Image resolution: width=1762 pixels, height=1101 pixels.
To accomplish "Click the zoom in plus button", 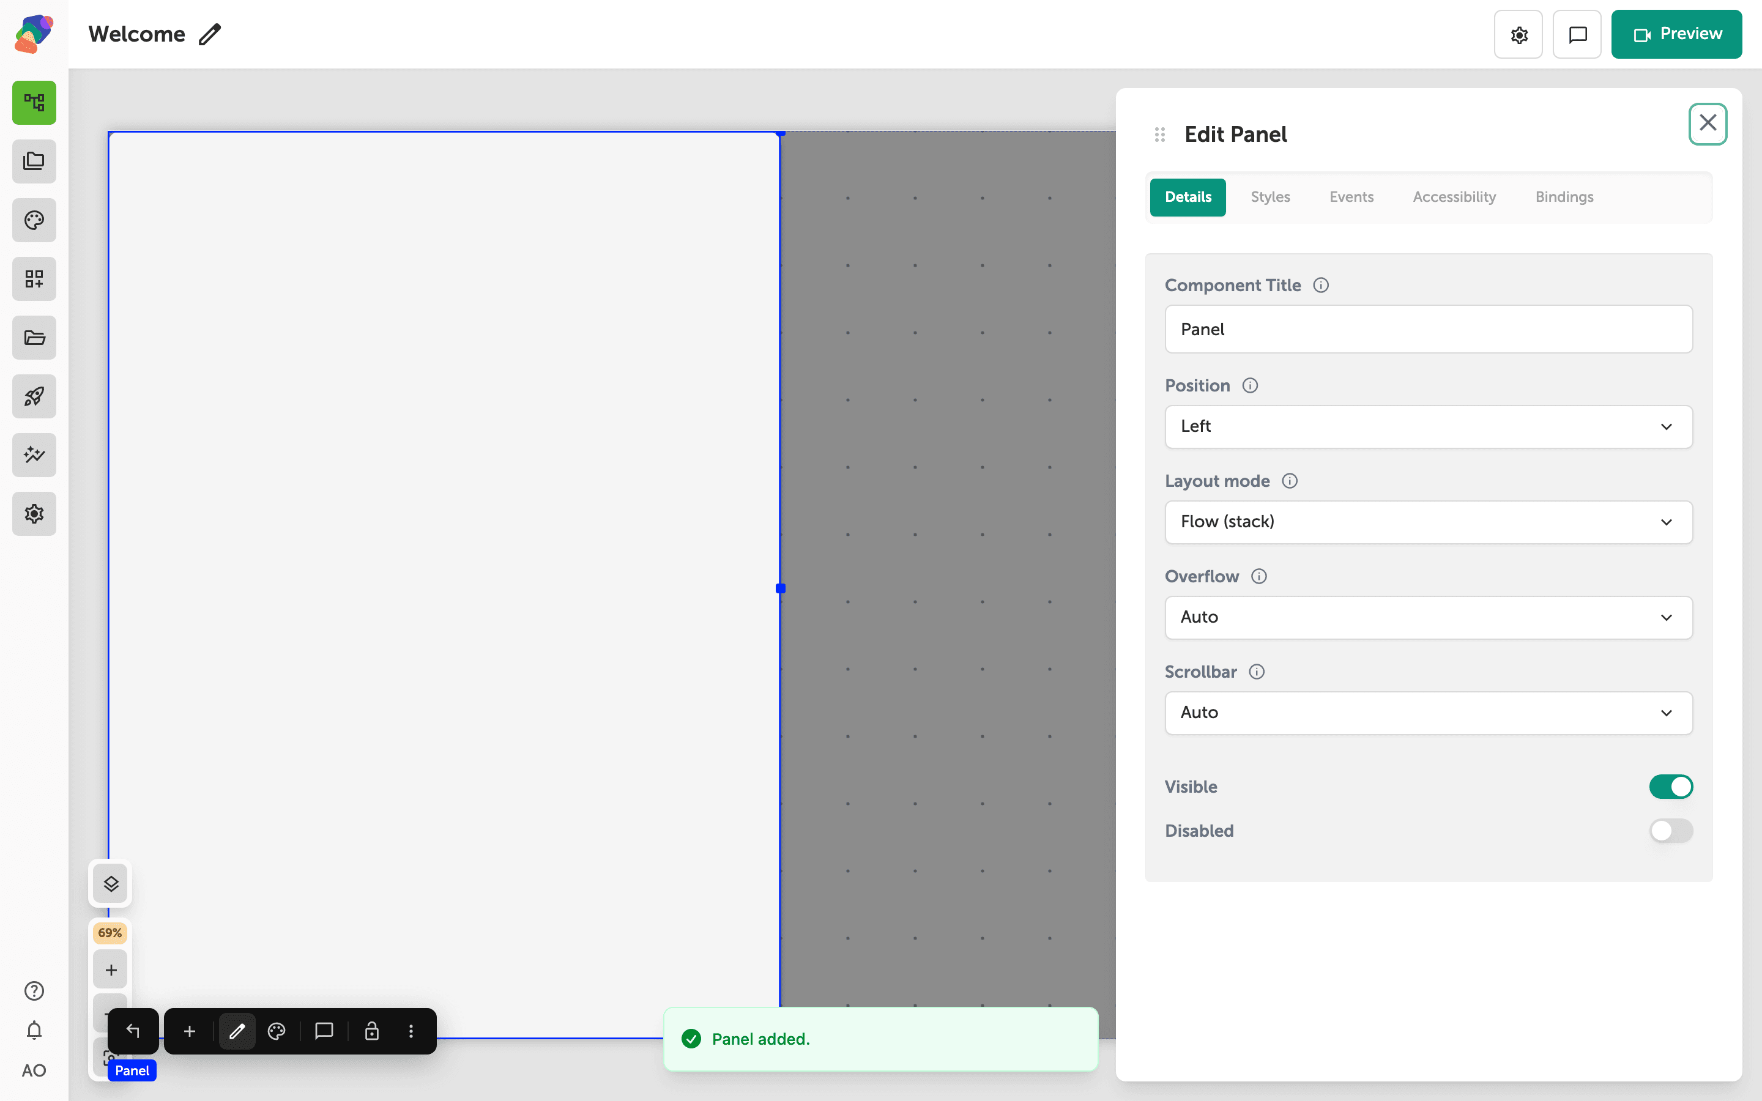I will coord(111,970).
